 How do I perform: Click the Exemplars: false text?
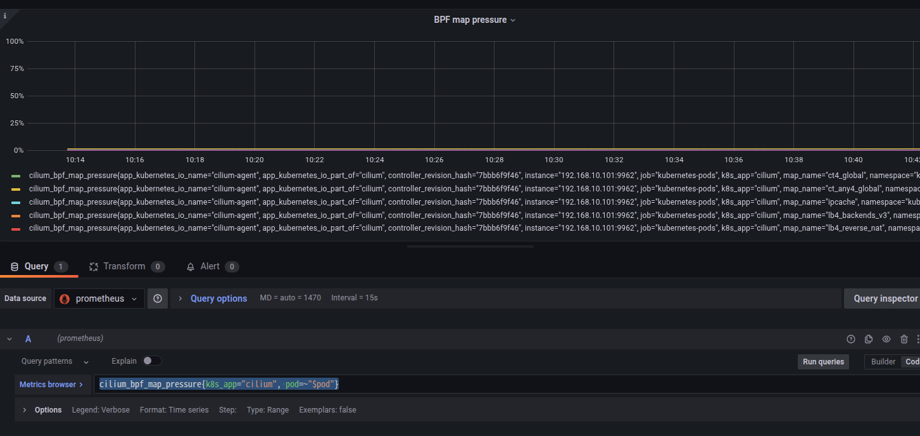pyautogui.click(x=327, y=410)
